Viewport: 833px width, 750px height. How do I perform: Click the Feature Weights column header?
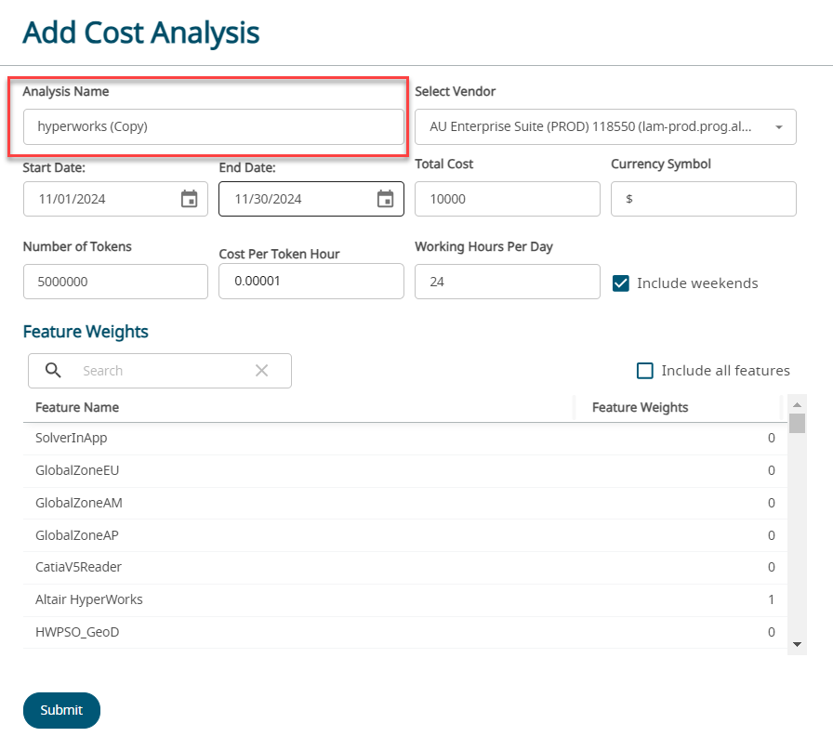[x=640, y=407]
